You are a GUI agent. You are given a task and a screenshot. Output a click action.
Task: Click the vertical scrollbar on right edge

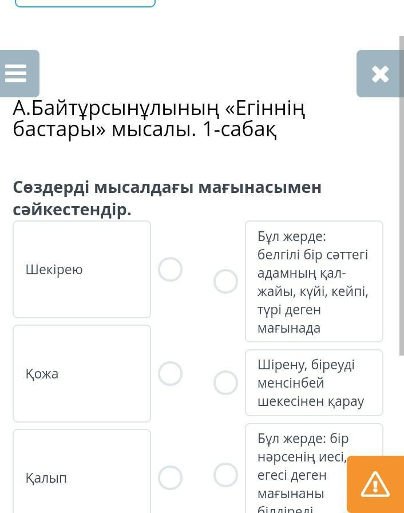point(401,196)
